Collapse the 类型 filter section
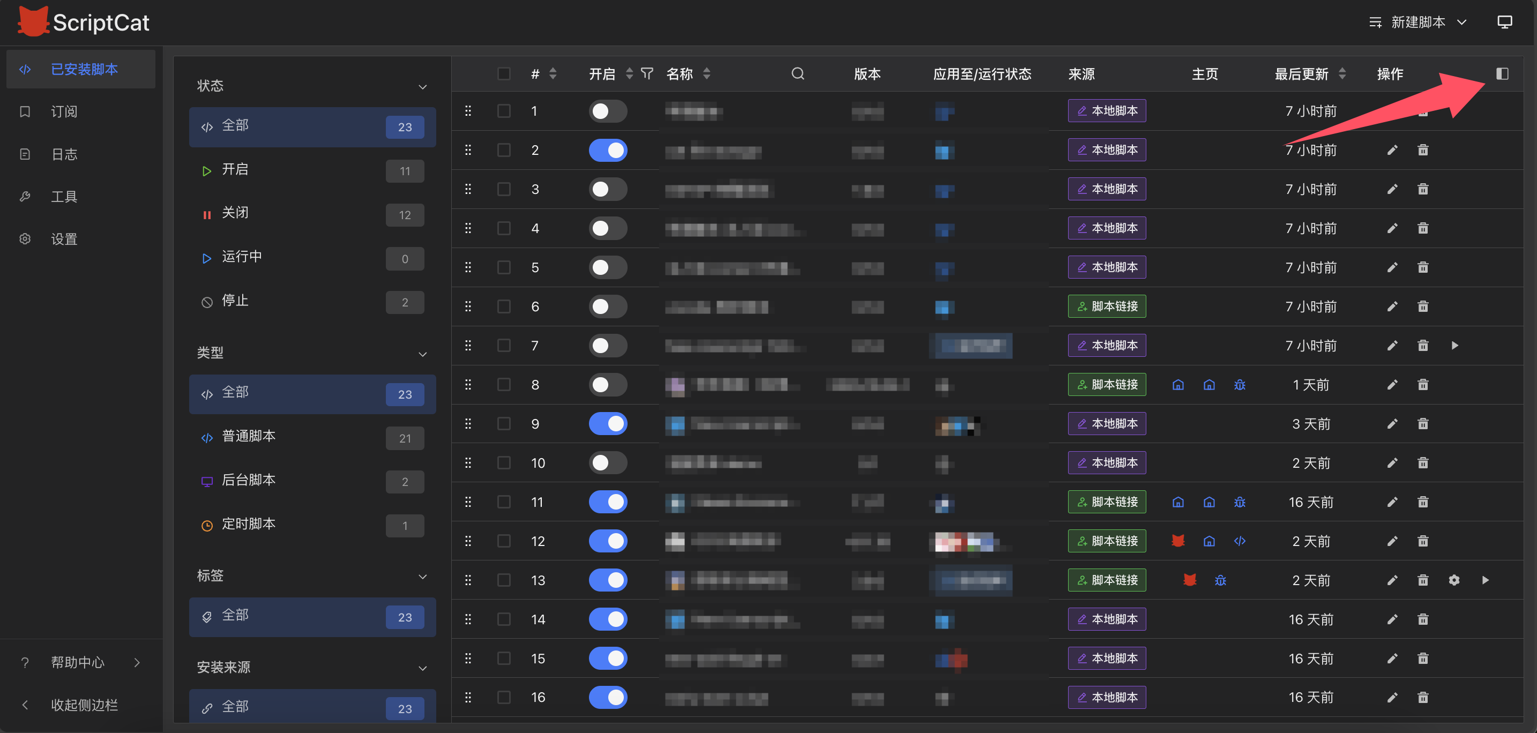 point(422,354)
